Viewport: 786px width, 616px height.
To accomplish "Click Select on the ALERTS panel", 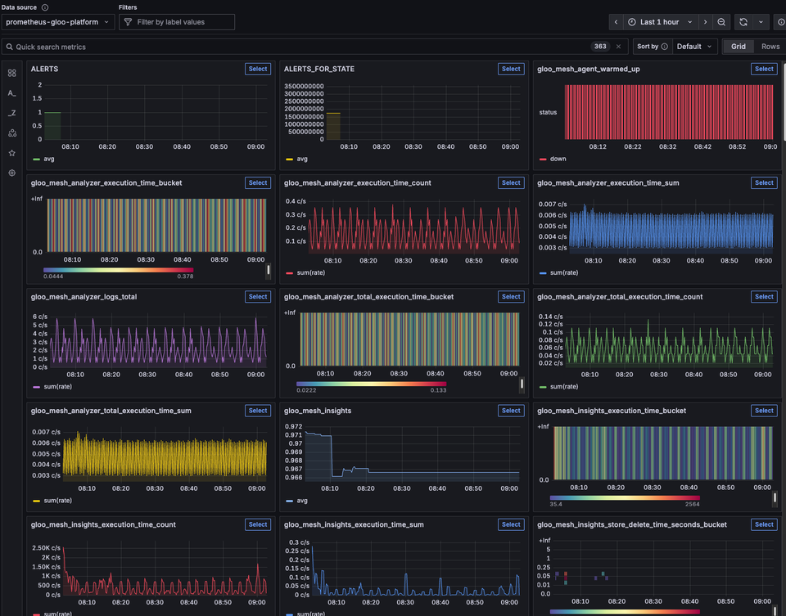I will (257, 69).
